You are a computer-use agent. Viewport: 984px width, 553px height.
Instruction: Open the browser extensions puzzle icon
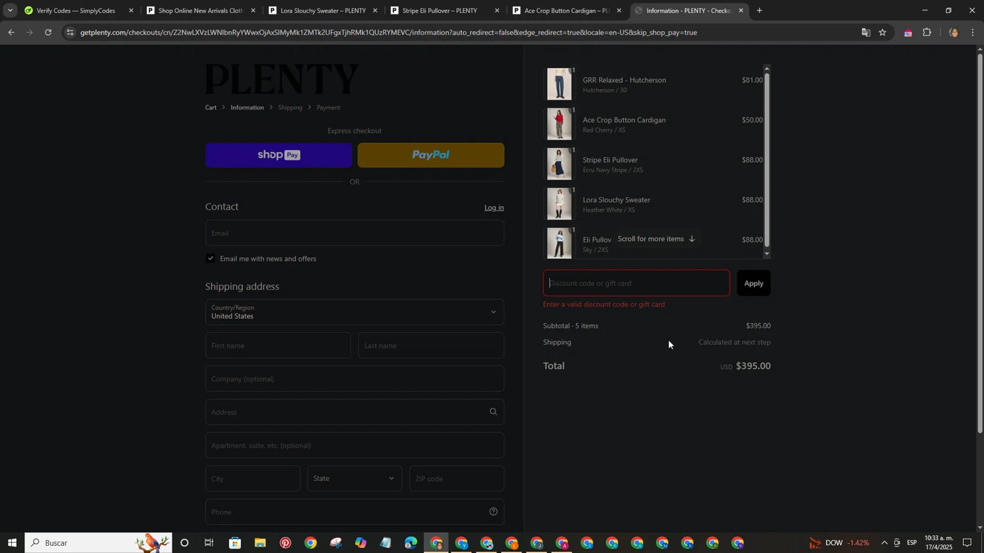tap(927, 32)
